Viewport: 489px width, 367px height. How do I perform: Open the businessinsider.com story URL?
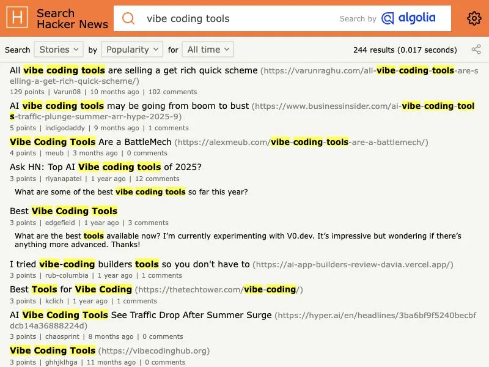coord(242,111)
